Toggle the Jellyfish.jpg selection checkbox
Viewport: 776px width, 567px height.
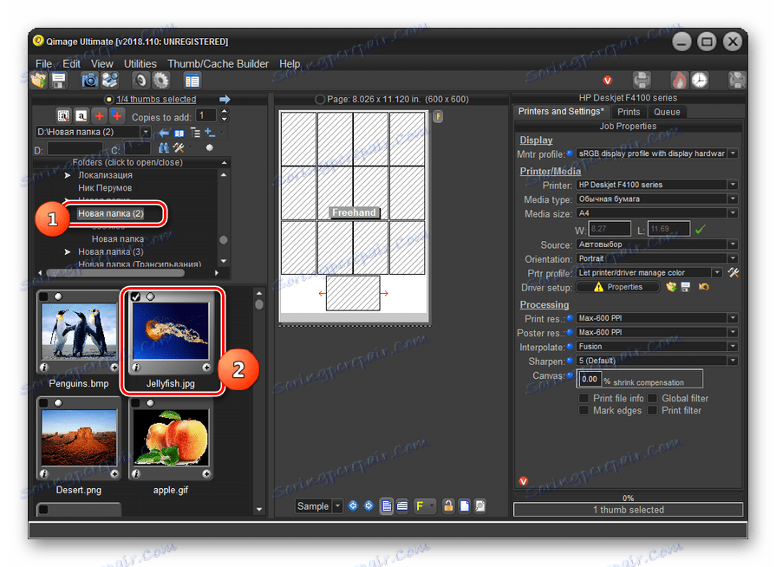pyautogui.click(x=135, y=297)
